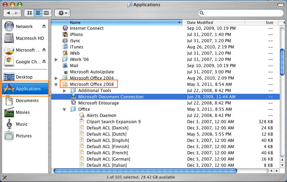Select the iPhoto application

click(72, 34)
